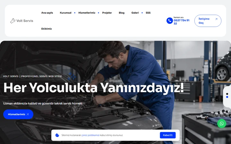Screen dimensions: 231x144
Task: Open the Projeler menu item
Action: coord(107,13)
